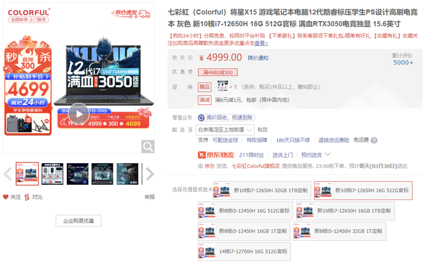Select the fifth product thumbnail
This screenshot has height=263, width=427.
pyautogui.click(x=127, y=174)
